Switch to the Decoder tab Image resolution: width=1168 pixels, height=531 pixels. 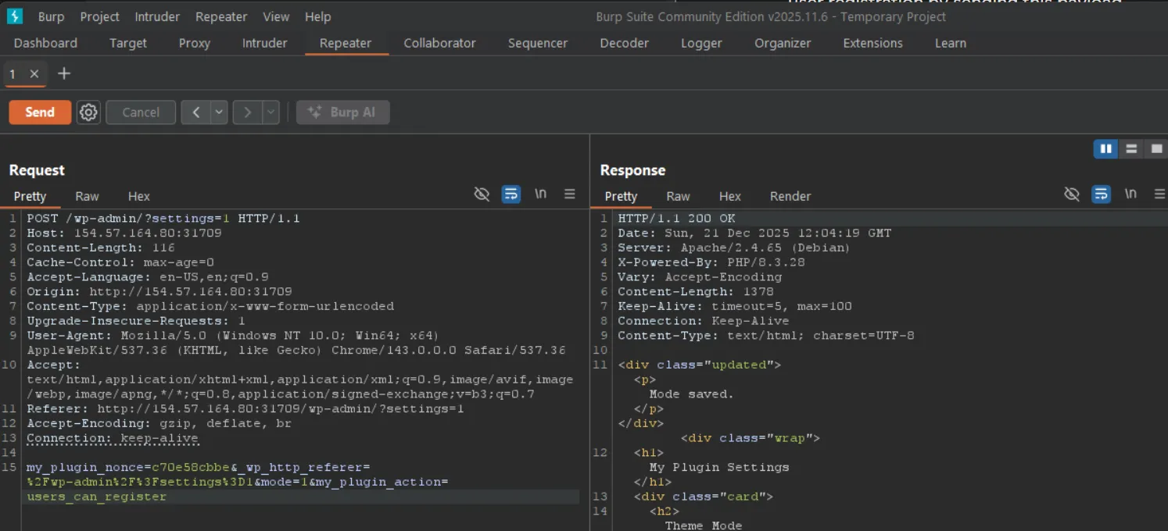point(624,43)
